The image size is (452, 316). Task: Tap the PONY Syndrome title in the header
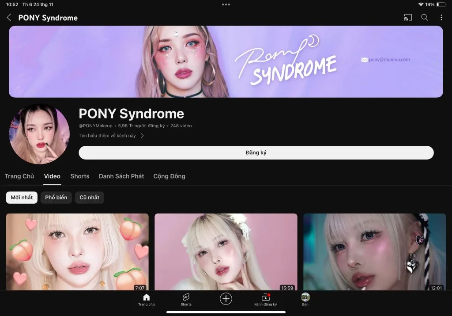pyautogui.click(x=48, y=18)
